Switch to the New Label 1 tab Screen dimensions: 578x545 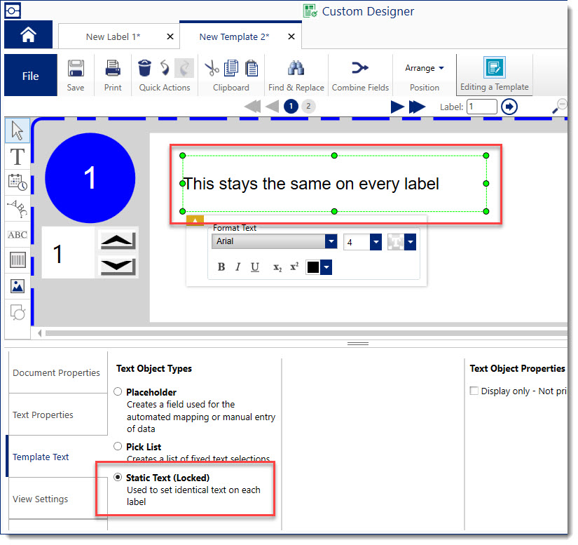pyautogui.click(x=112, y=36)
